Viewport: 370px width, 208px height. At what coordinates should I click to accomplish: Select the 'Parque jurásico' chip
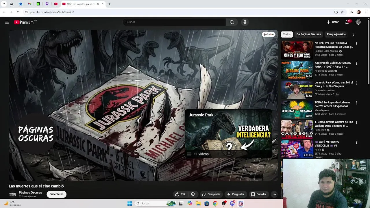[336, 34]
